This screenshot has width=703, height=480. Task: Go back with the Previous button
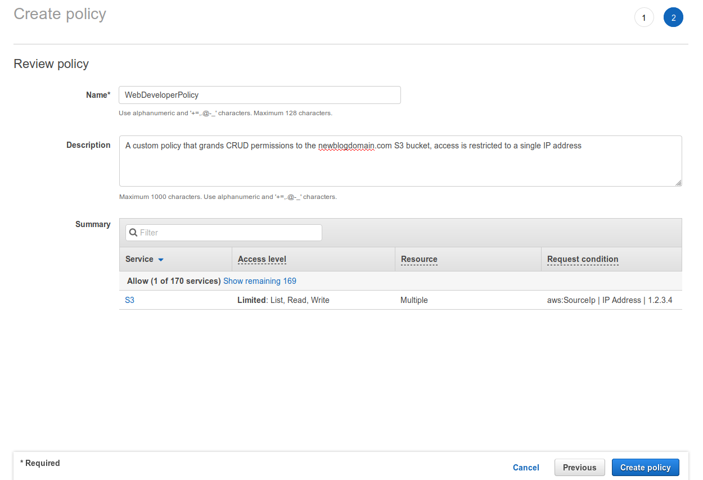click(x=579, y=468)
